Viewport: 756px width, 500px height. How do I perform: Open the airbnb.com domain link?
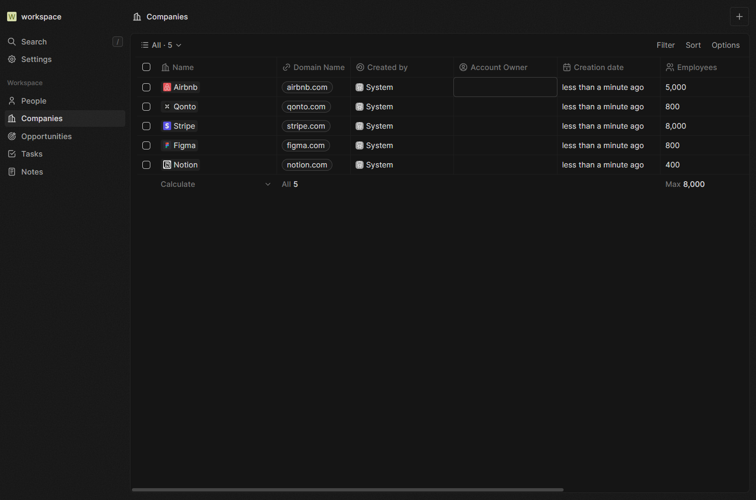coord(307,87)
